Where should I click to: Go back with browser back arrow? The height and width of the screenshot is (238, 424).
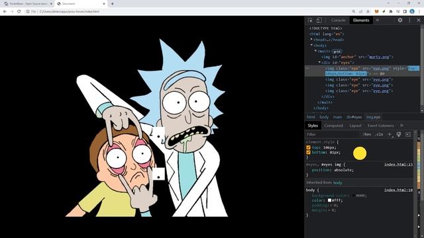point(5,12)
